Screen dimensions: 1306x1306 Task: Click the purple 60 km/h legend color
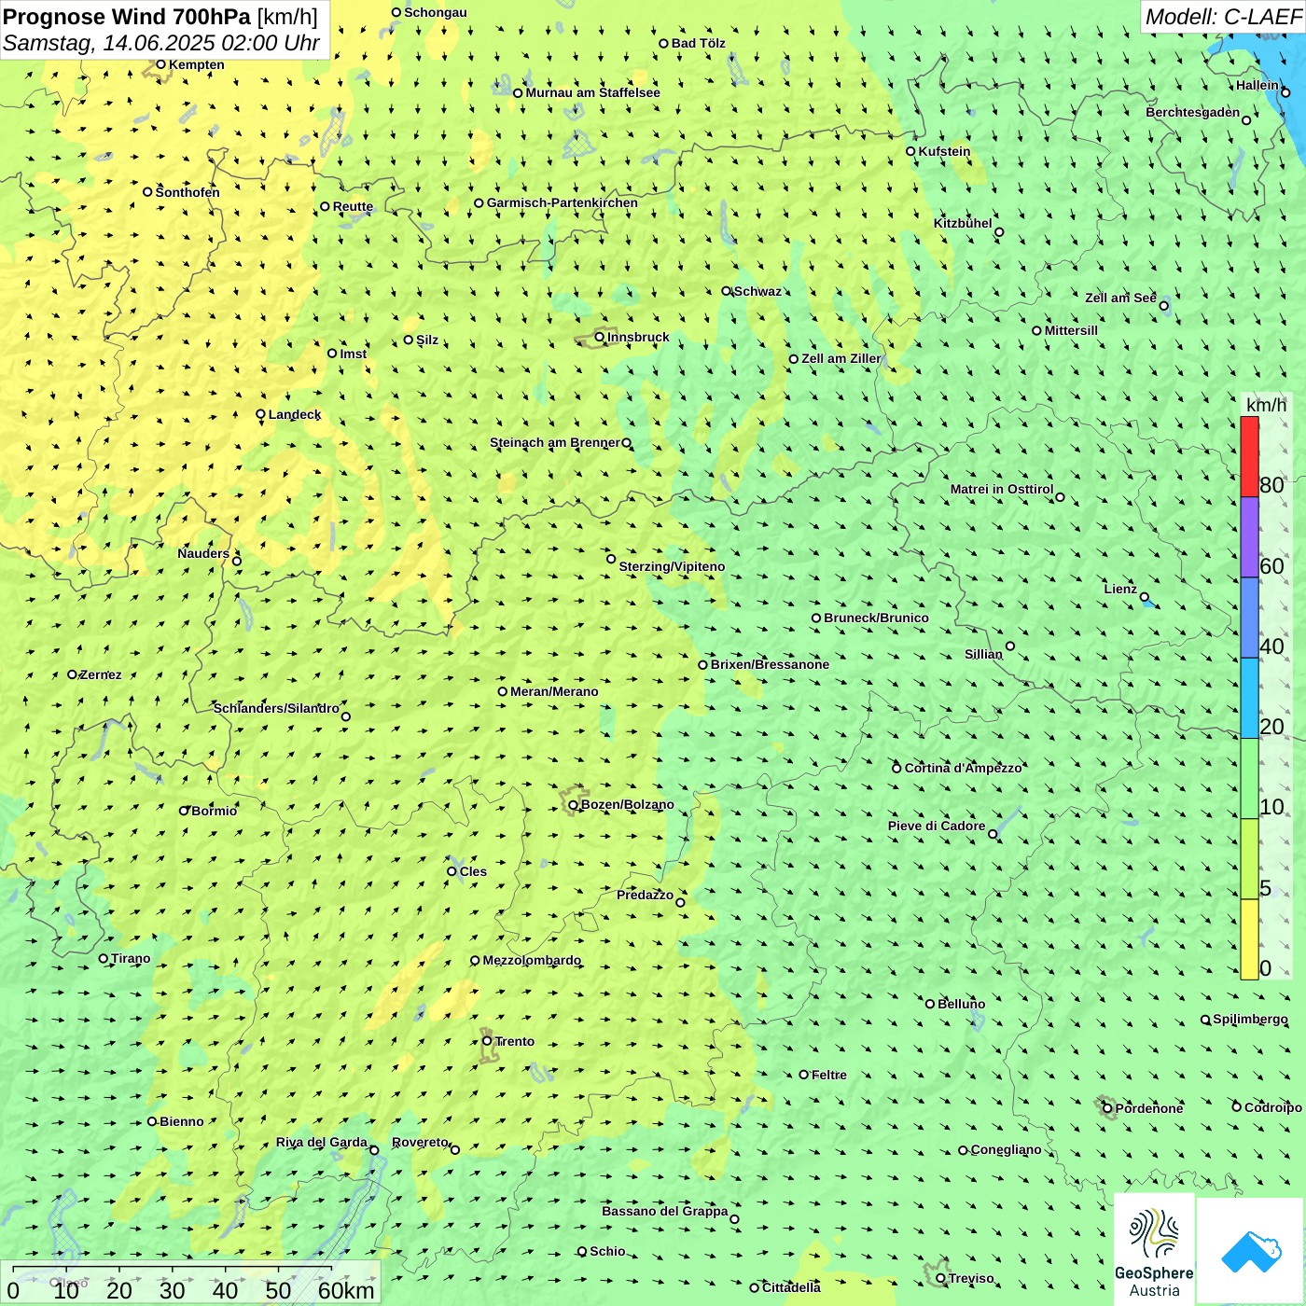point(1249,537)
